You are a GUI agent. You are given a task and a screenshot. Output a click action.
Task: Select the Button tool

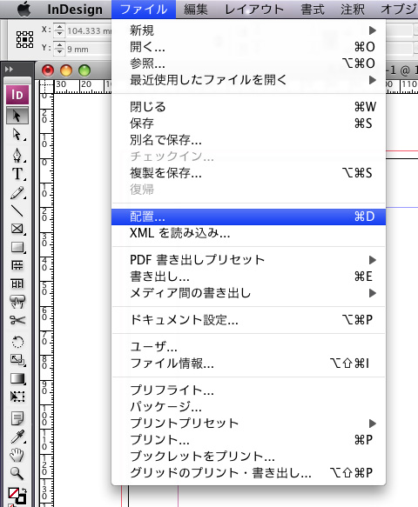17,302
